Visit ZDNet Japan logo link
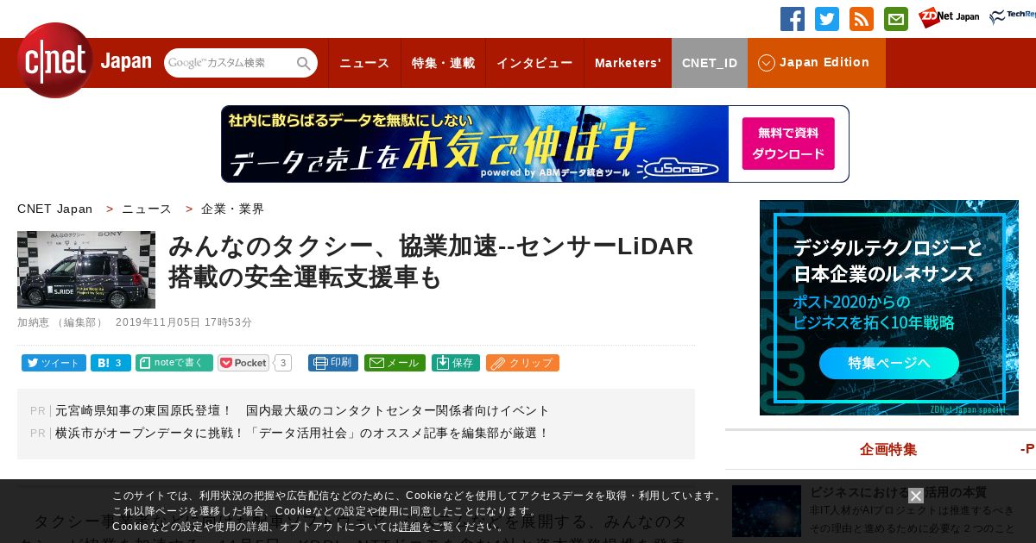 coord(949,17)
